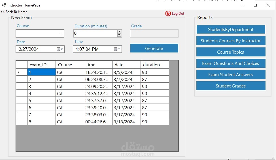Select the exam_ID 4 cell

42,93
